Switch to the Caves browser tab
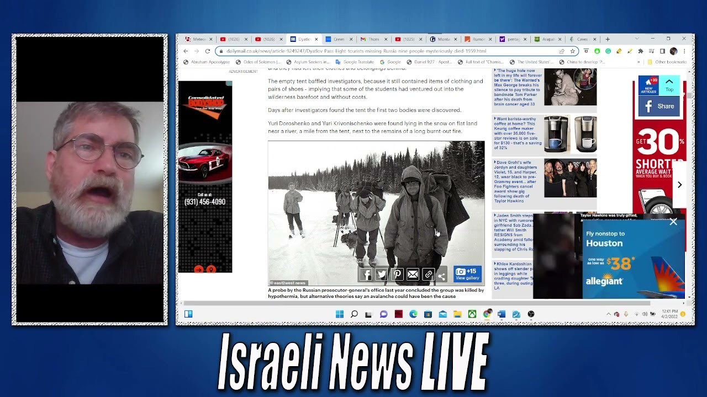Image resolution: width=707 pixels, height=397 pixels. pyautogui.click(x=582, y=39)
